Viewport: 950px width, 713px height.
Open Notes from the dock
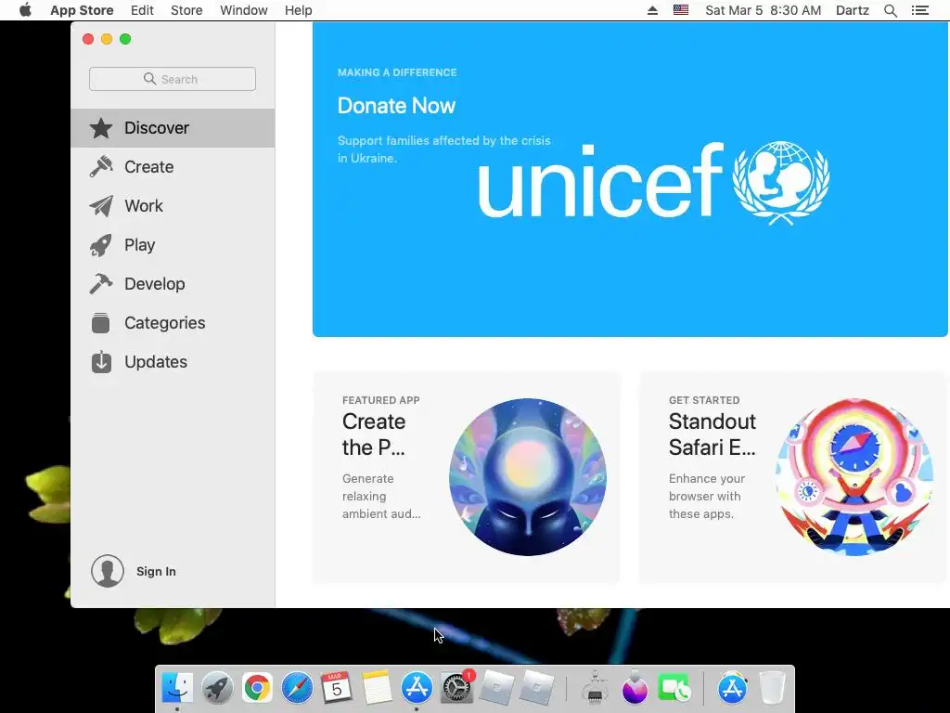[x=377, y=688]
